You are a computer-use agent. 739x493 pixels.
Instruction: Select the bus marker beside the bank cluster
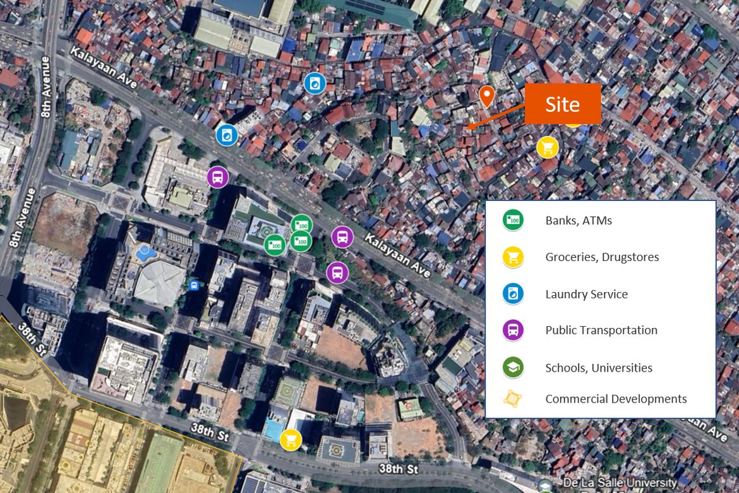342,237
